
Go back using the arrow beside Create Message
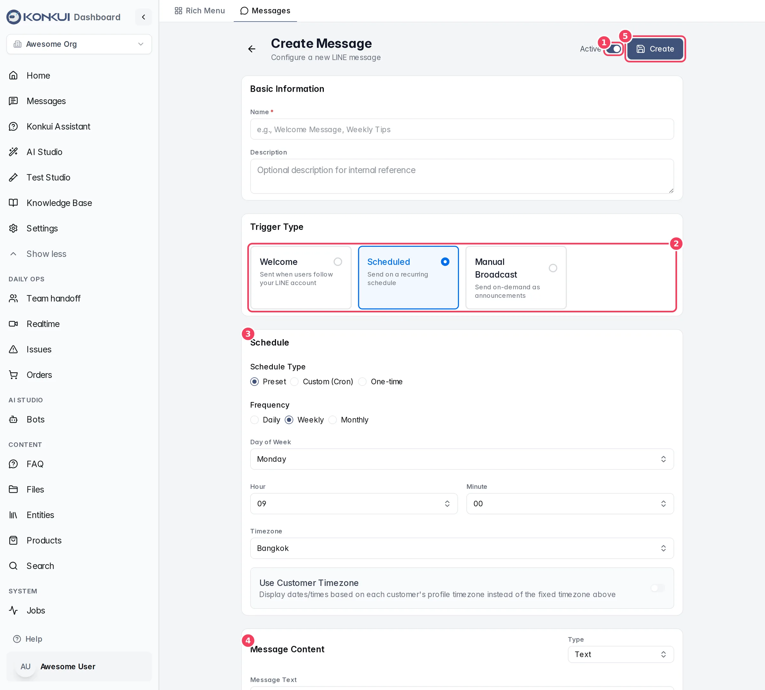[251, 49]
